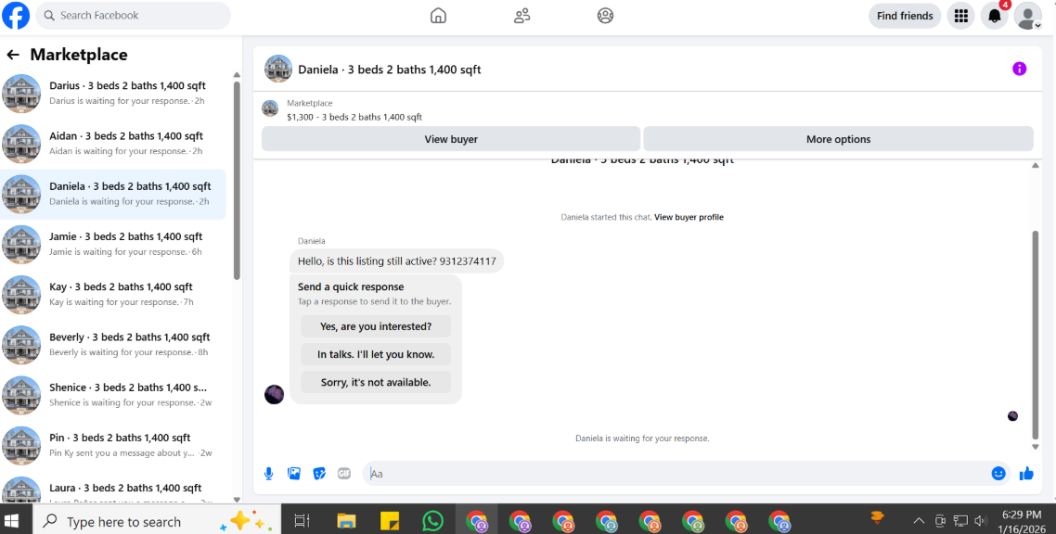This screenshot has width=1056, height=534.
Task: Click the chat scrollbar down arrow
Action: (x=1036, y=447)
